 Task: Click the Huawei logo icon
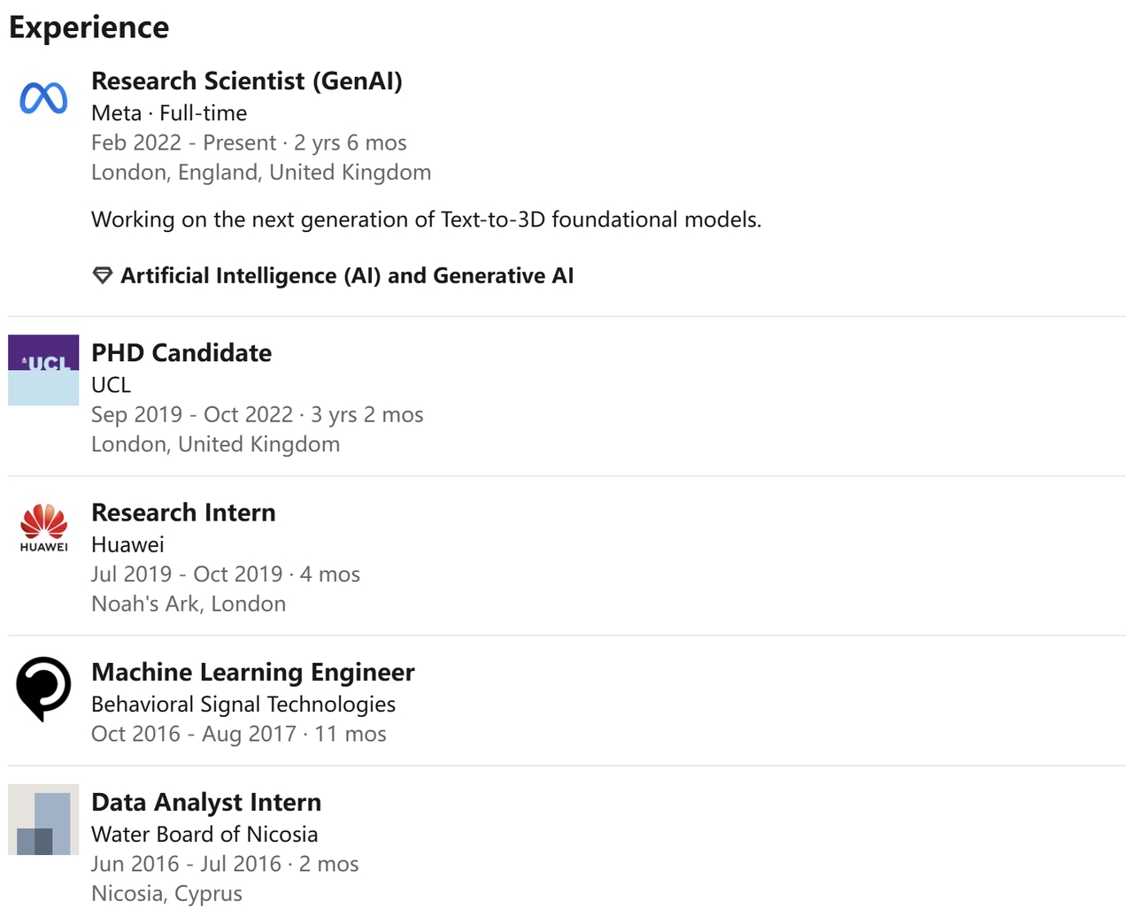point(43,528)
